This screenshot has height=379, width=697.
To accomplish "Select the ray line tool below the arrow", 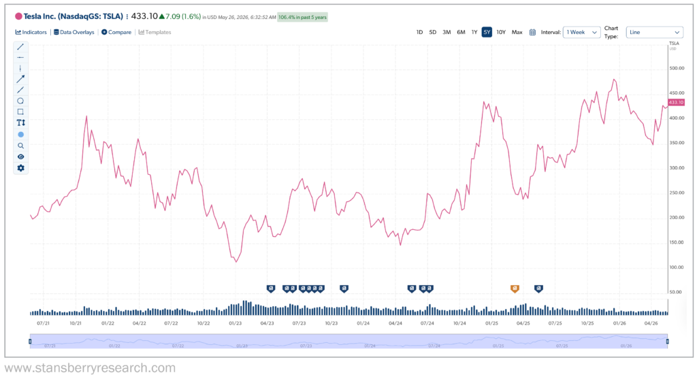I will [20, 90].
